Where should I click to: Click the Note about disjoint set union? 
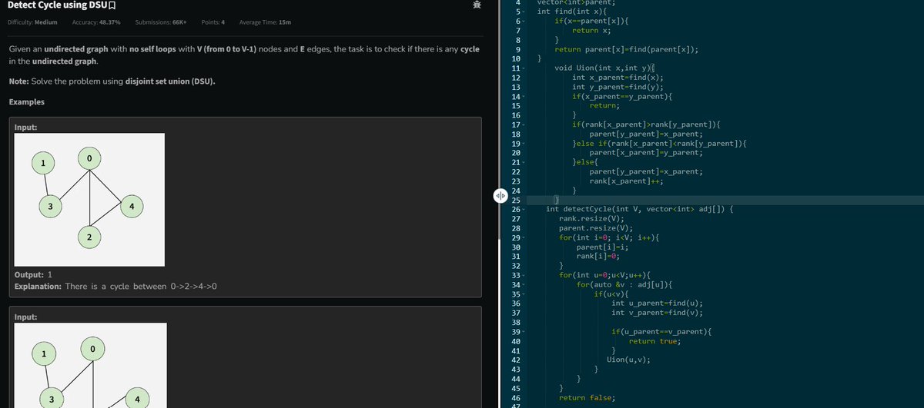(112, 82)
